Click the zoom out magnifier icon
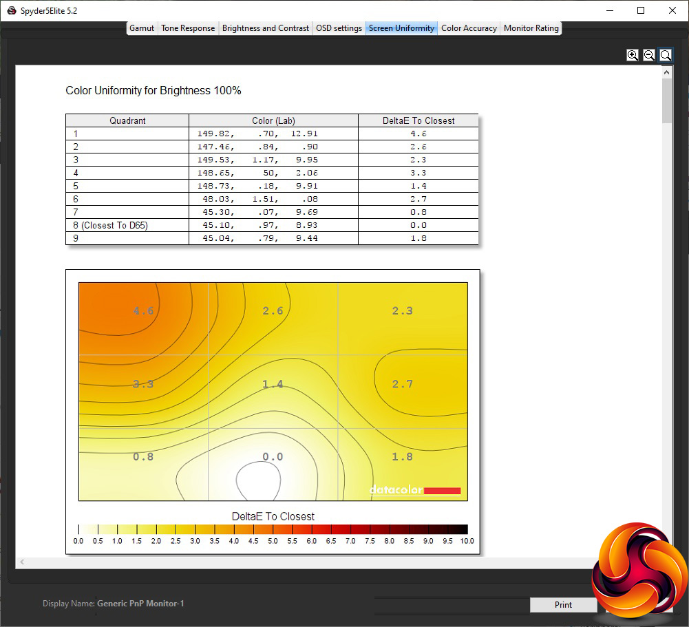The image size is (689, 627). (x=649, y=55)
